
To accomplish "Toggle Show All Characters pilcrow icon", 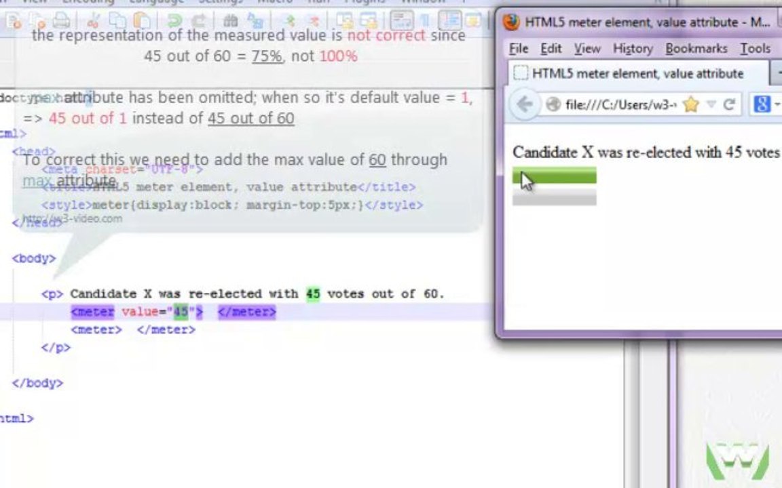I will 426,20.
